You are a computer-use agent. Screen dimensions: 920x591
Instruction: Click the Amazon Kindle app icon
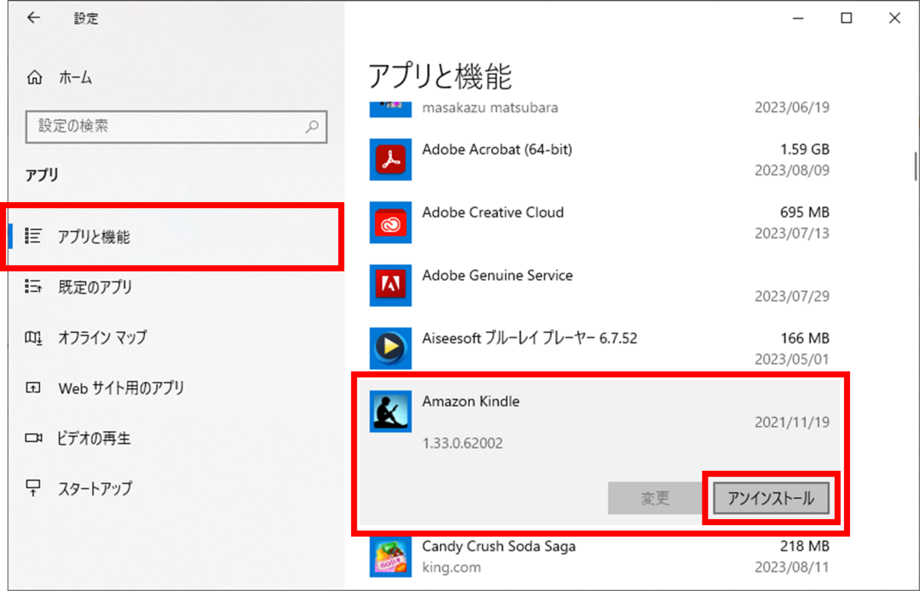pos(390,411)
